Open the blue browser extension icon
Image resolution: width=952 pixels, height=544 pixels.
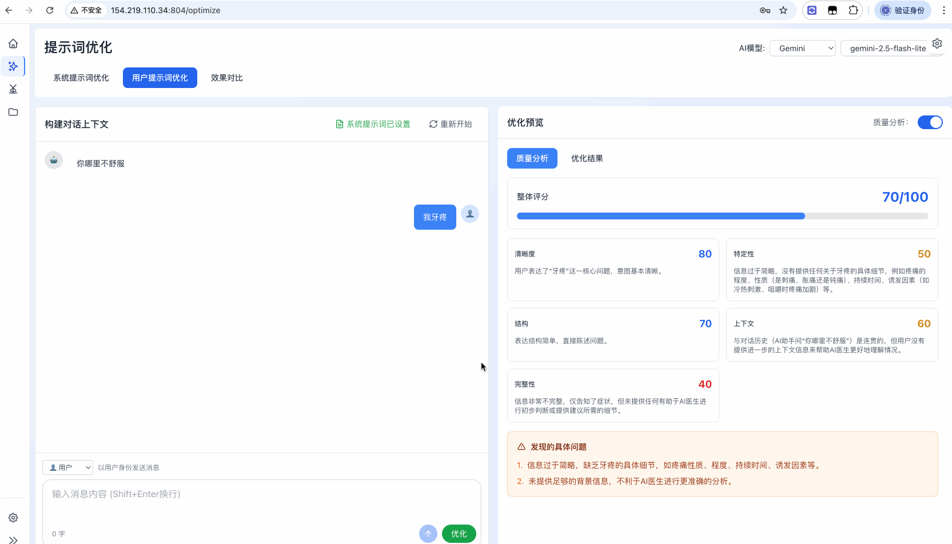coord(812,10)
